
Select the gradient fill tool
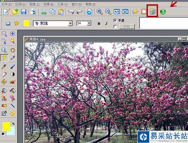[x=4, y=106]
